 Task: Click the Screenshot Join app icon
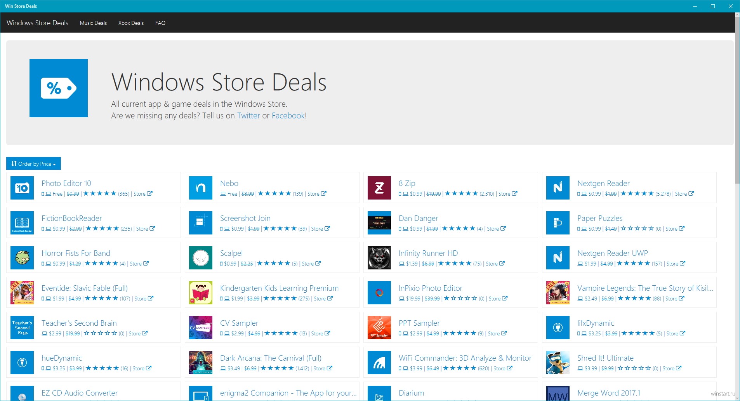click(x=201, y=223)
